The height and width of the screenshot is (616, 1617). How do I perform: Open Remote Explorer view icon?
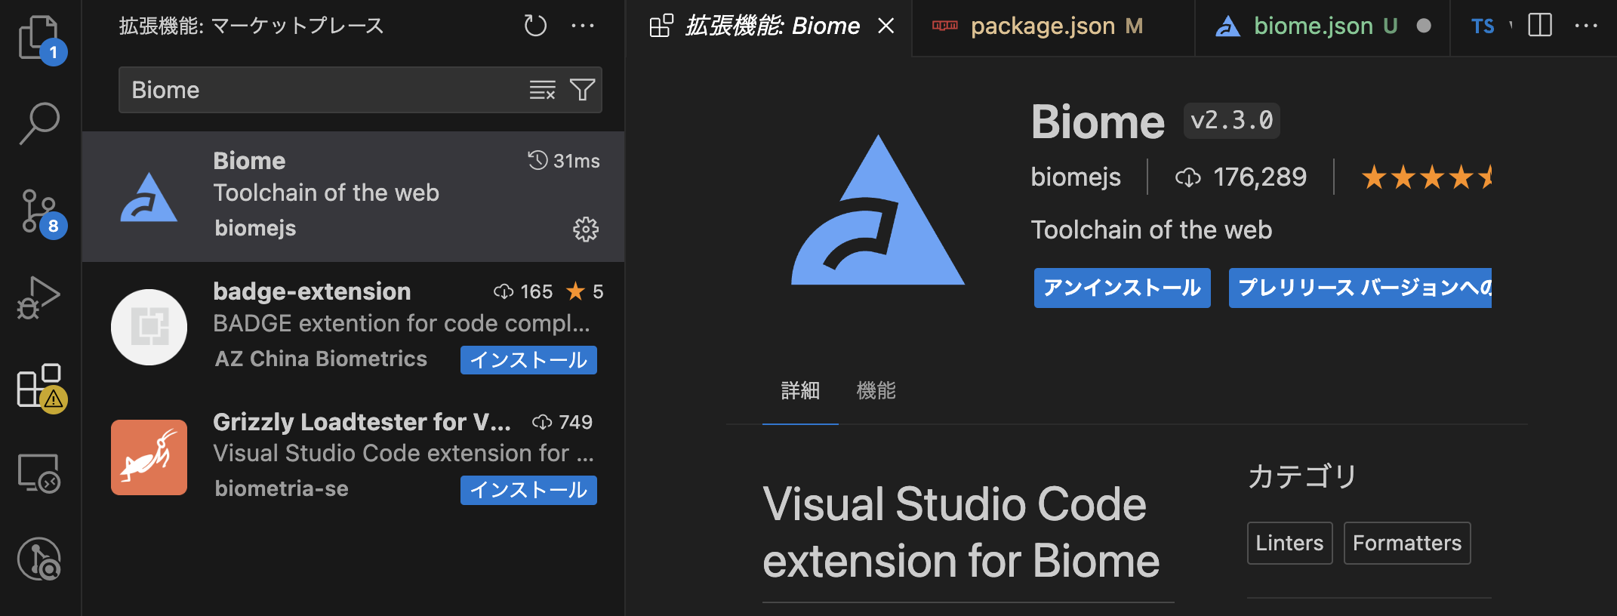click(39, 473)
